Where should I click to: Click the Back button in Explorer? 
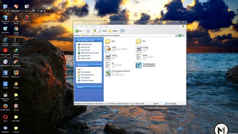(79, 31)
